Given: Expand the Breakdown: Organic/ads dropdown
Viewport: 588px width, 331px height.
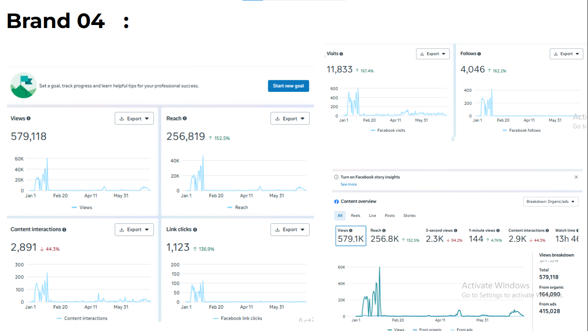Looking at the screenshot, I should coord(551,202).
